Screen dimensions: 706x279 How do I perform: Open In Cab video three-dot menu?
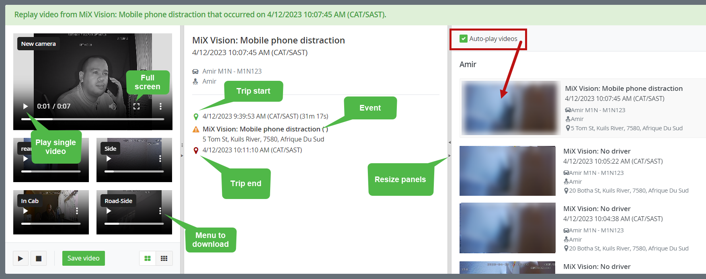[x=77, y=211]
